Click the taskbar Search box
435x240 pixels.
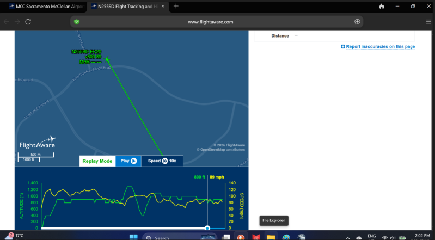coord(180,237)
